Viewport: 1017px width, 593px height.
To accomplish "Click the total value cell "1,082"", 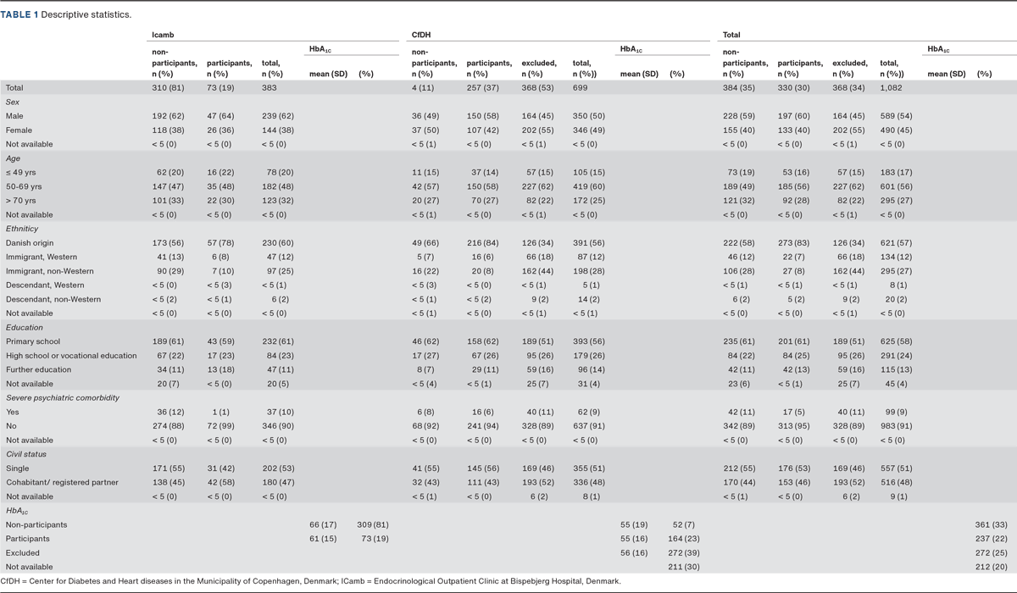I will tap(892, 87).
